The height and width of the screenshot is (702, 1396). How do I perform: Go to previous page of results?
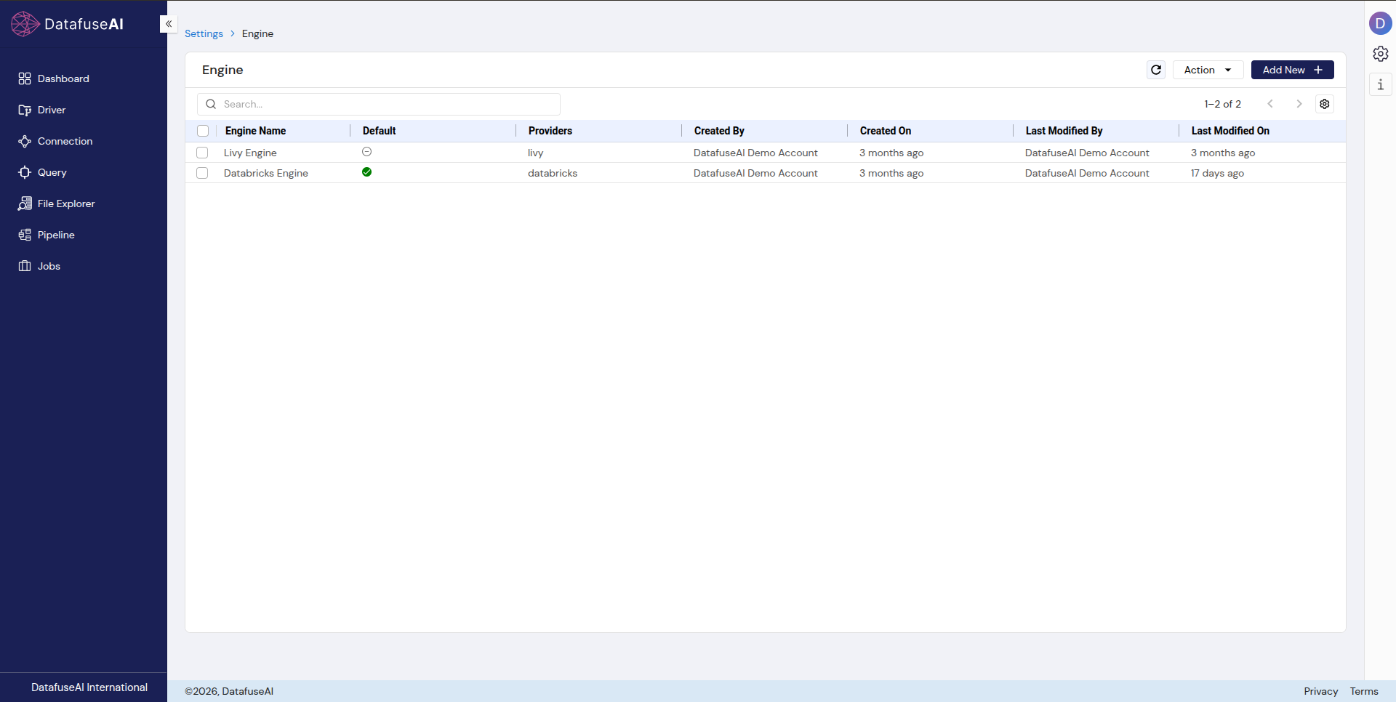click(x=1270, y=104)
